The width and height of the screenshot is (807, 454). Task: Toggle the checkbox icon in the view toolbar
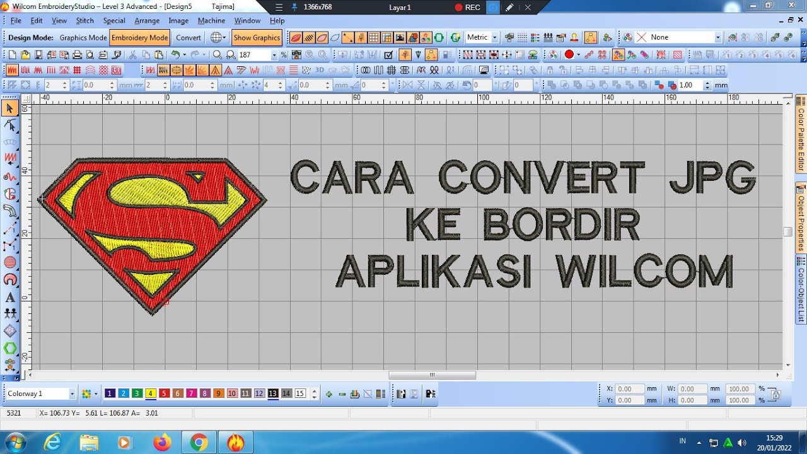(389, 55)
